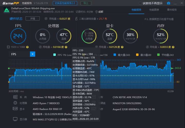Click the processor 0% usage gauge
The height and width of the screenshot is (128, 185).
[x=43, y=36]
